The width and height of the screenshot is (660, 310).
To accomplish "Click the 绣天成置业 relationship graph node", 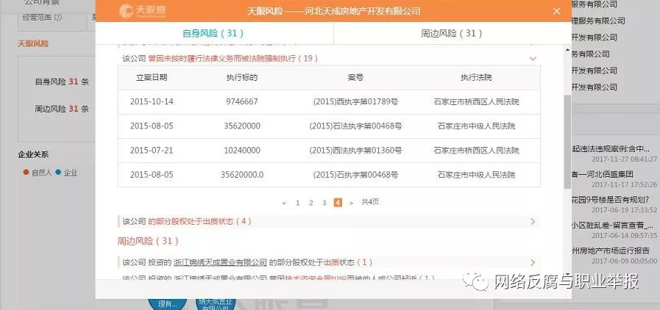I will [215, 305].
